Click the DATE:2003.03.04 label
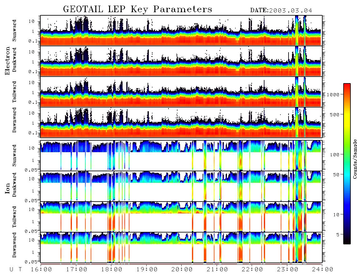 click(x=281, y=11)
